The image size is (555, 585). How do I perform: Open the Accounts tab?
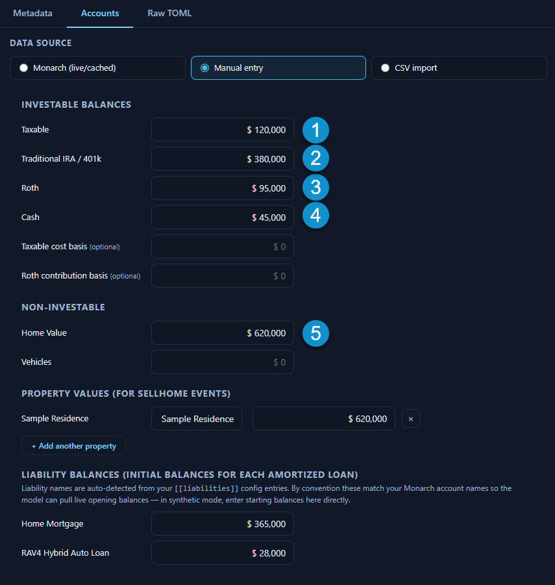pos(100,14)
